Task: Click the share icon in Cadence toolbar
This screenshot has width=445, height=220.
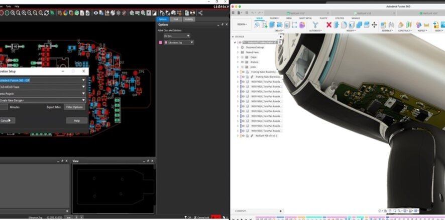Action: 200,13
